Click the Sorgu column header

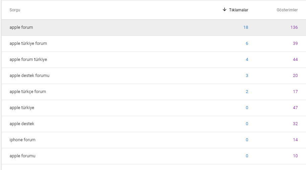click(15, 10)
